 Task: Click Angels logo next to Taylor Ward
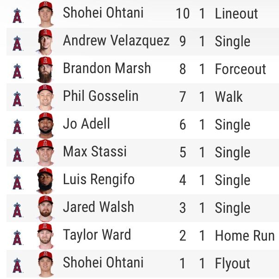coord(17,238)
